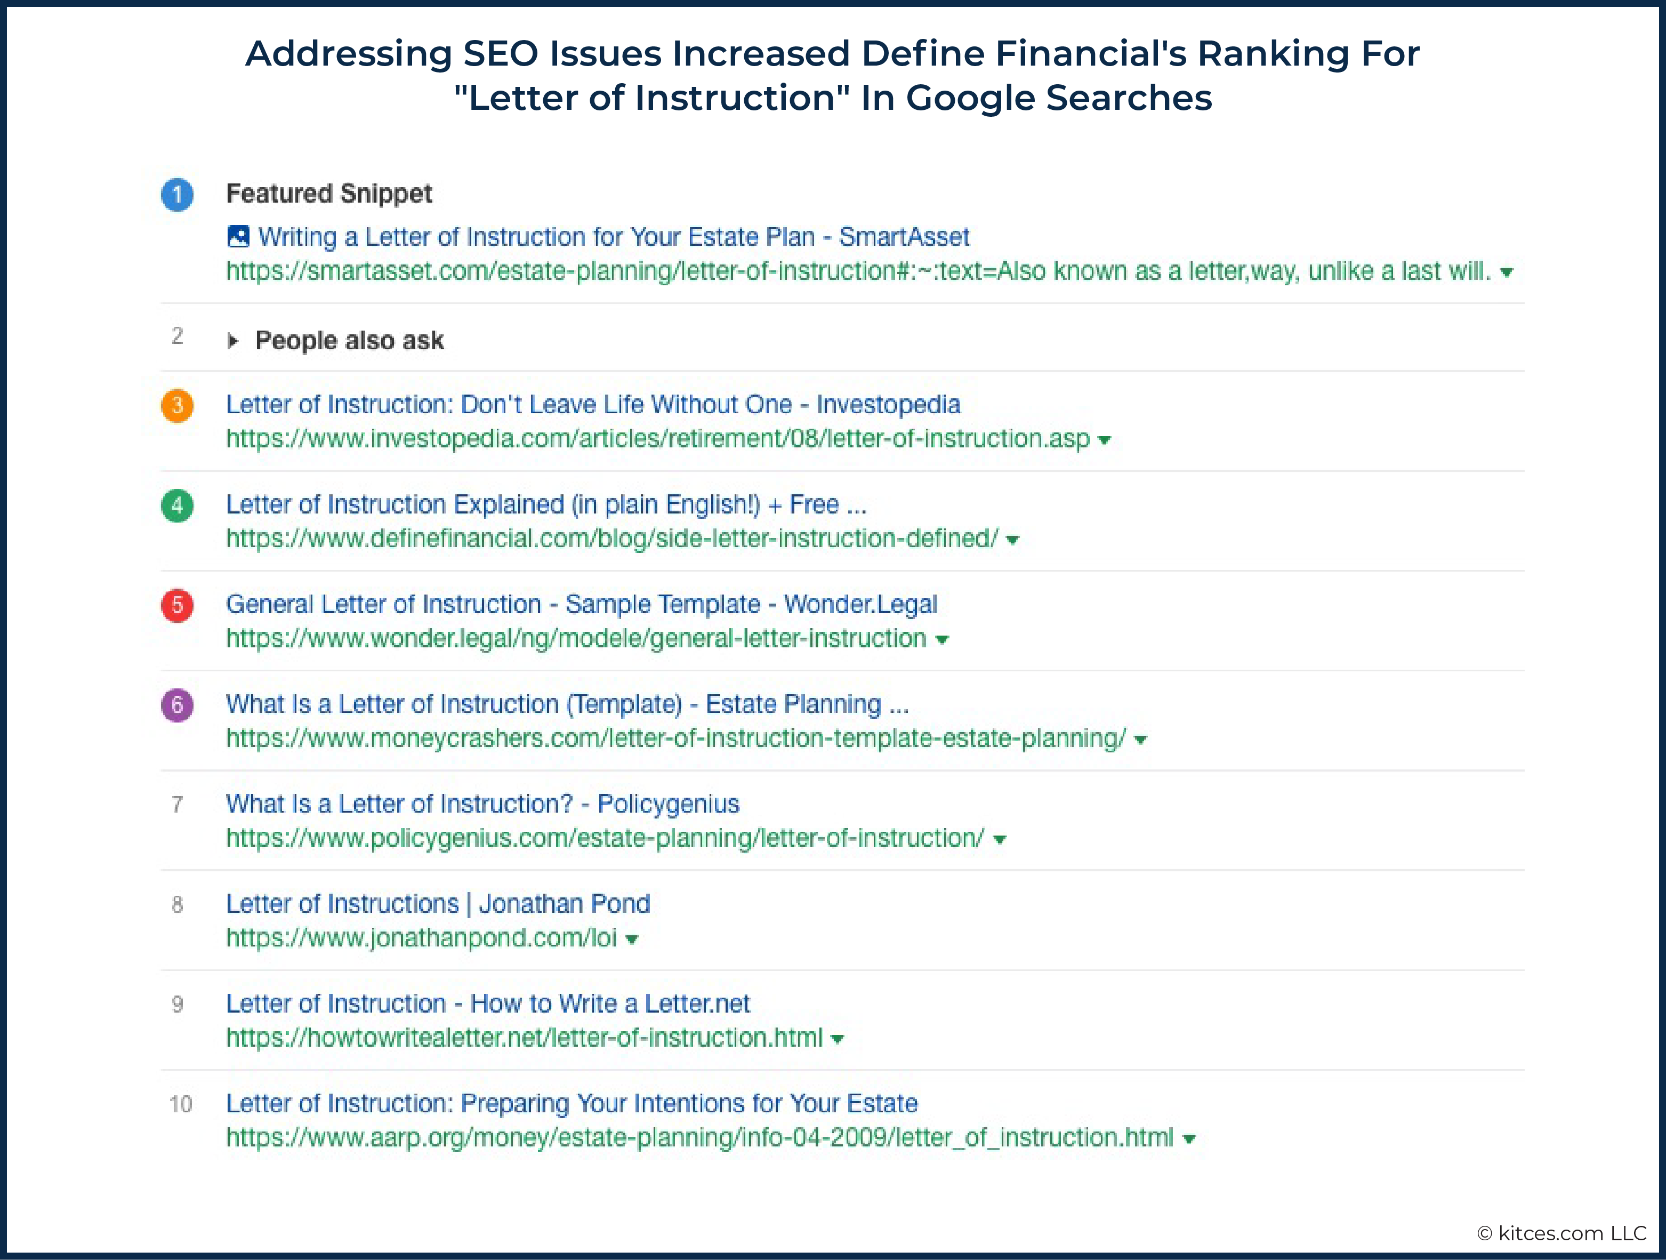Click the investopedia.com green URL

point(658,439)
